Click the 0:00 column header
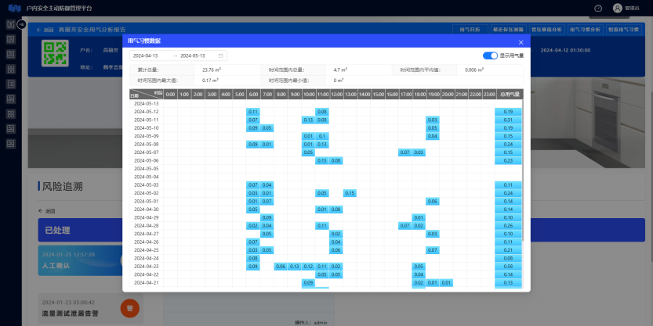This screenshot has height=326, width=653. pos(170,95)
